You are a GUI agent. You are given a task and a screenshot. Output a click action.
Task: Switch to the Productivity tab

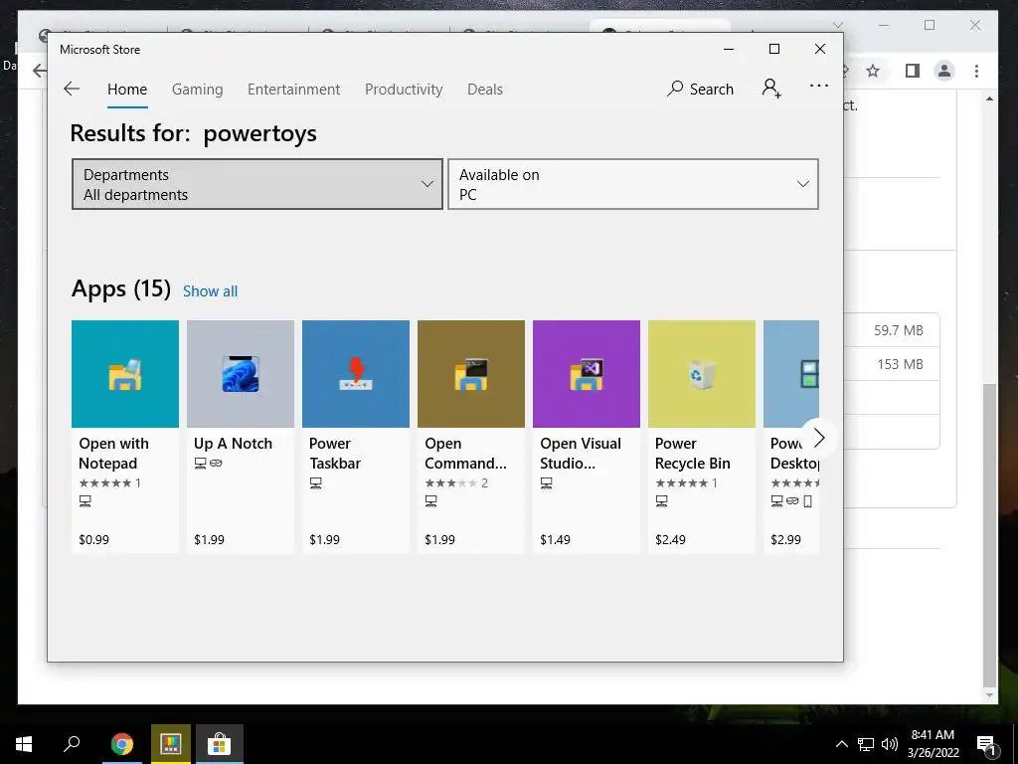404,89
